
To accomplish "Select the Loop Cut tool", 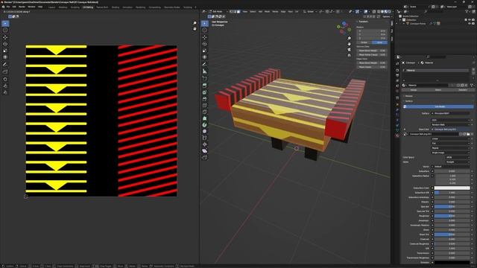I will tap(205, 106).
